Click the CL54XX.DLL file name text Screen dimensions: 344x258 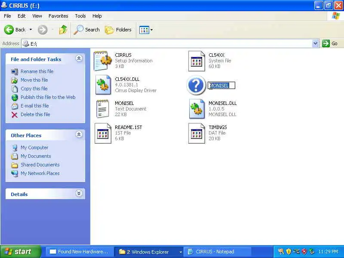tap(127, 79)
